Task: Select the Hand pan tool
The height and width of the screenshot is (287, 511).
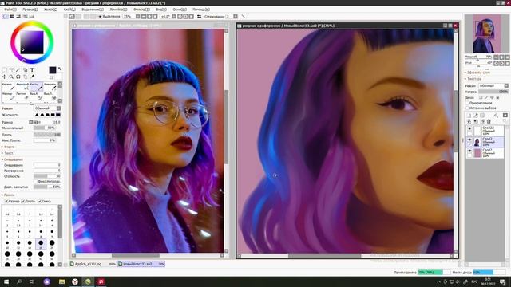Action: 25,77
